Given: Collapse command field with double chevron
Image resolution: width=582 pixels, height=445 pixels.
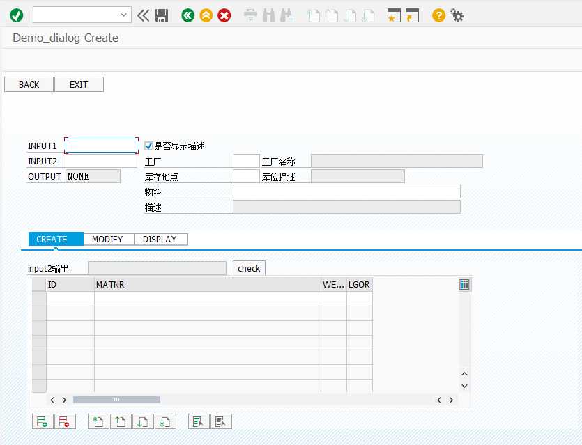Looking at the screenshot, I should [x=144, y=15].
